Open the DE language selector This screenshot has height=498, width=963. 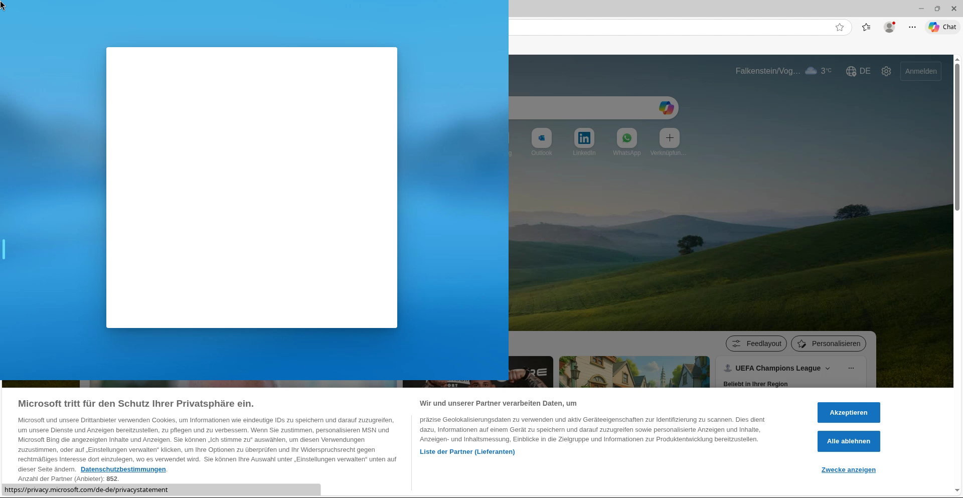(x=858, y=71)
